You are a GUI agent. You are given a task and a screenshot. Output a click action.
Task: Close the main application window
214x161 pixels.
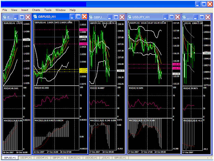210,4
